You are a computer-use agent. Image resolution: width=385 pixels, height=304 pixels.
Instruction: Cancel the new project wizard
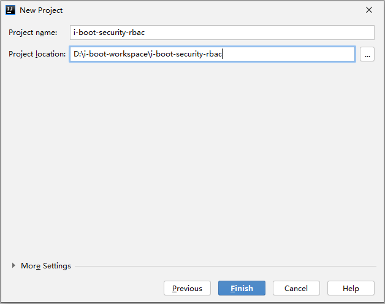click(x=296, y=288)
